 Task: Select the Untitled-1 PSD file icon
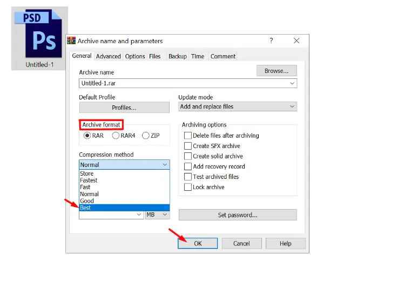point(39,38)
